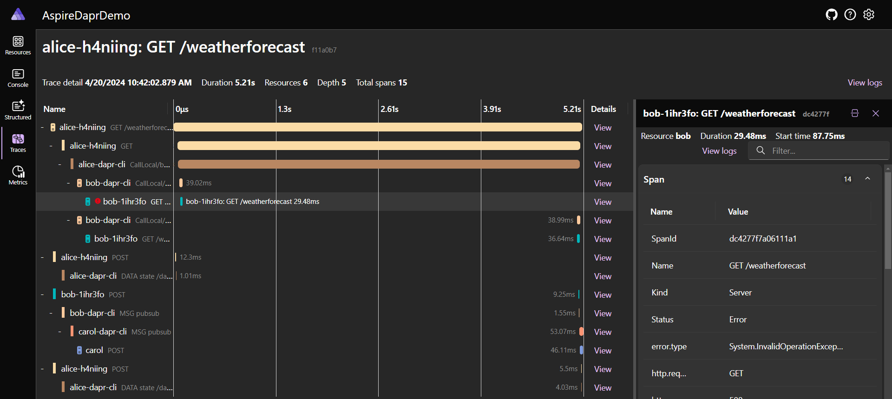The image size is (892, 399).
Task: Select the SpanId value dc4277f7a06111a1
Action: tap(763, 239)
